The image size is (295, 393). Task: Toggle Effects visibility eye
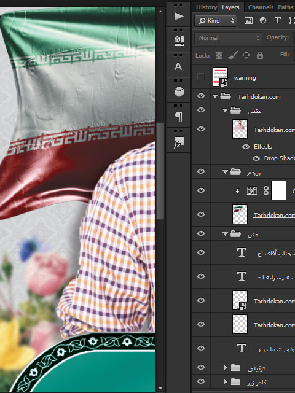coord(246,147)
